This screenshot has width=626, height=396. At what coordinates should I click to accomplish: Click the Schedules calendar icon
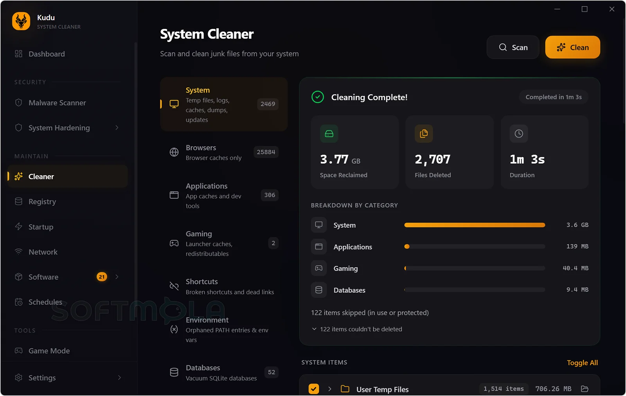coord(18,302)
